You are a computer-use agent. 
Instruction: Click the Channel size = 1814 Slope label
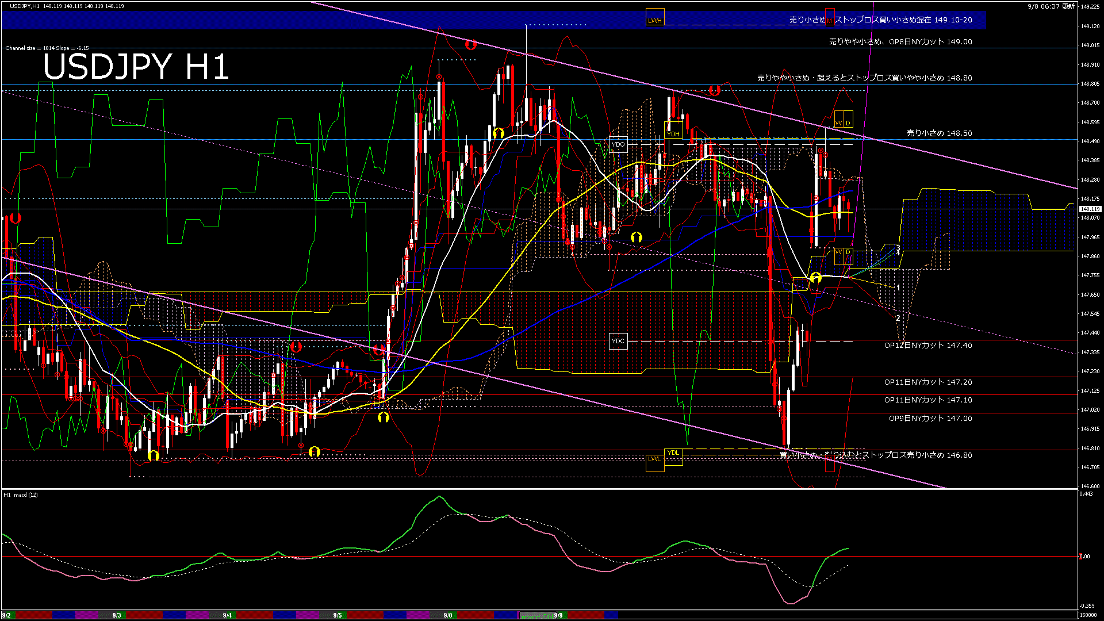click(47, 48)
